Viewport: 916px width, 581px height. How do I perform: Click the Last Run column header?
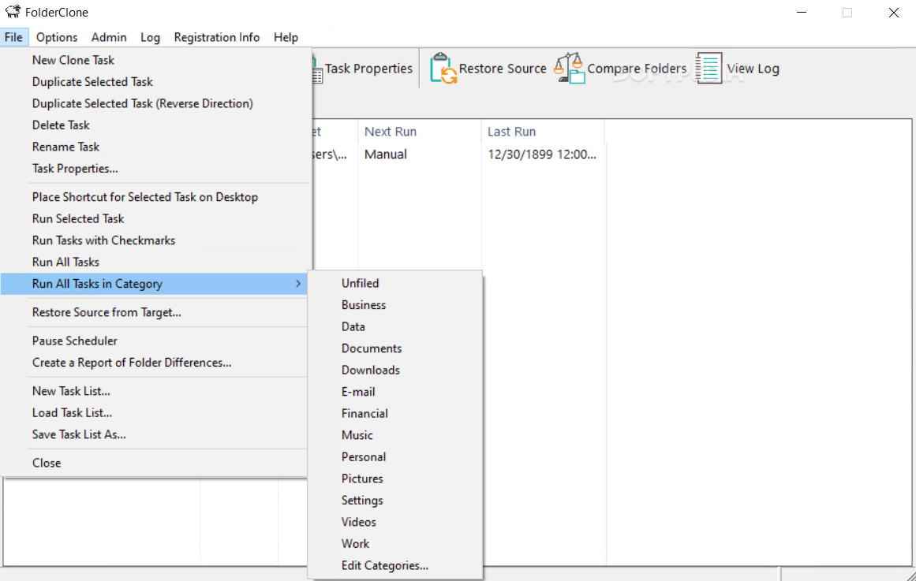[x=543, y=132]
